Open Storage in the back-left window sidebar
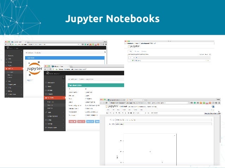Image resolution: width=225 pixels, height=168 pixels. coord(14,62)
